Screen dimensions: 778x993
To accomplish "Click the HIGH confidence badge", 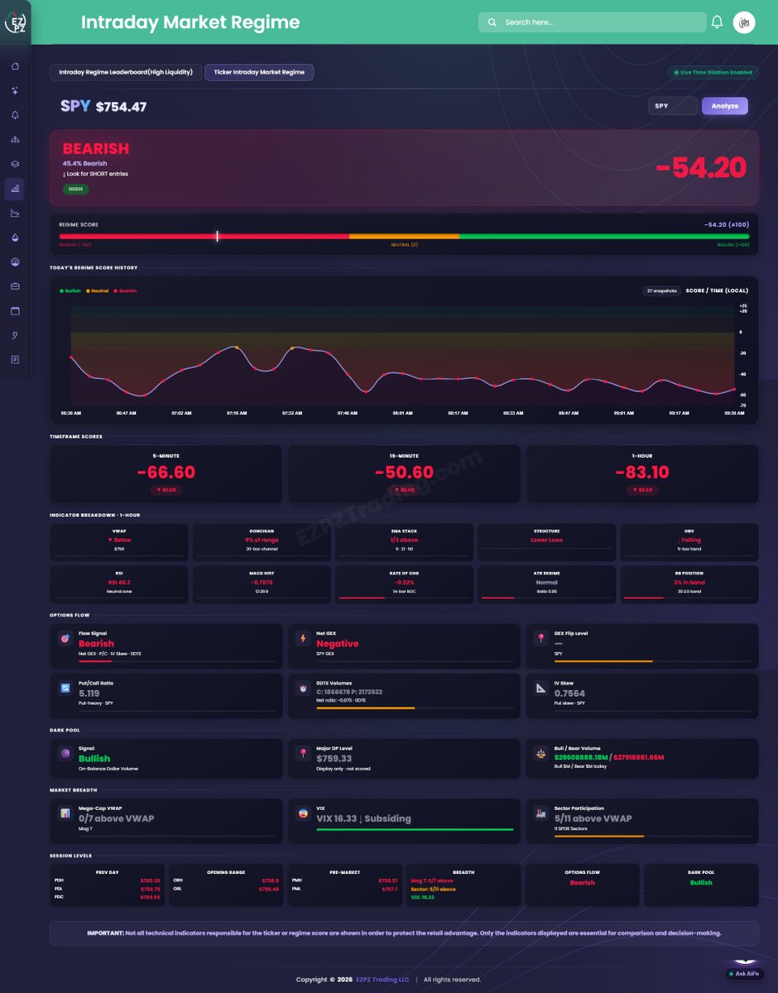I will (x=75, y=189).
